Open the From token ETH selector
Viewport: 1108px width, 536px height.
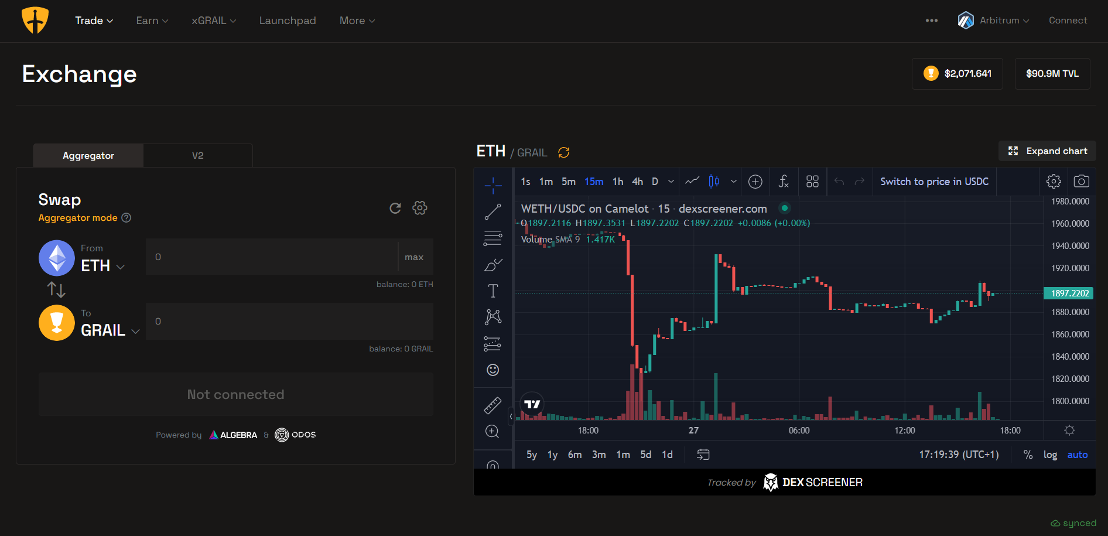pyautogui.click(x=103, y=266)
